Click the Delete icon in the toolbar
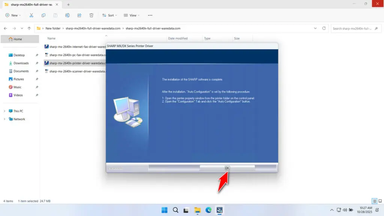The width and height of the screenshot is (384, 216). click(x=91, y=15)
